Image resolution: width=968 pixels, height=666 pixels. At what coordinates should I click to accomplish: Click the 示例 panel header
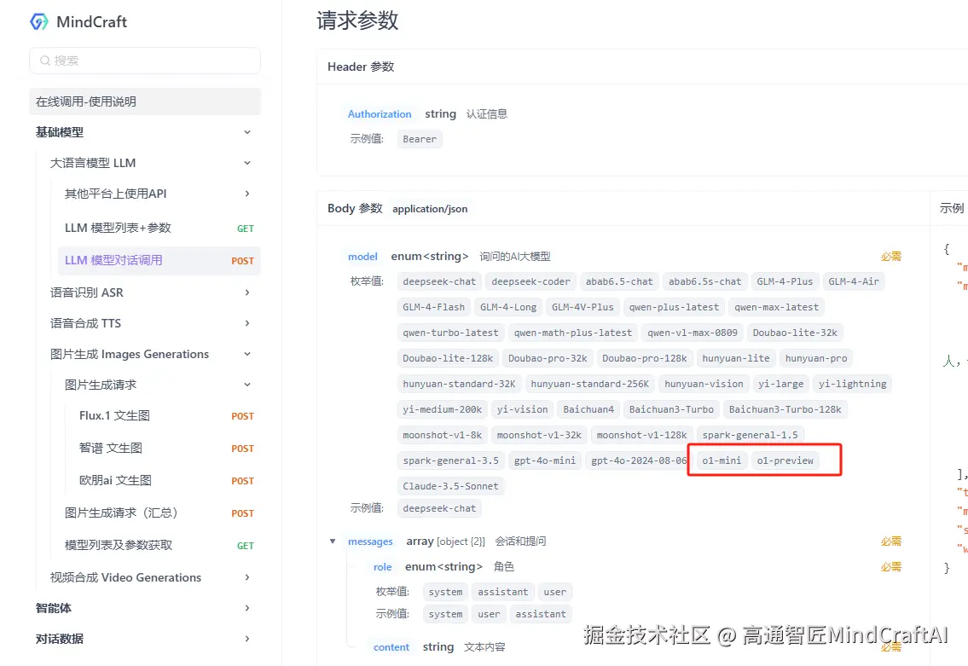click(x=951, y=209)
